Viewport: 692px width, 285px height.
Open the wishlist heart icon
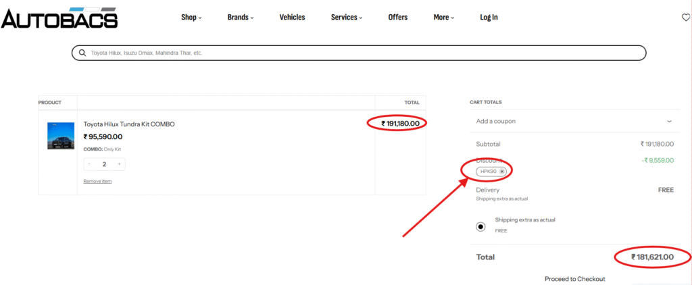686,17
